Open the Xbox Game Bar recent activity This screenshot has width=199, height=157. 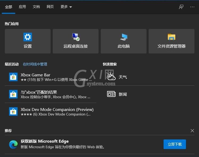(x=51, y=77)
